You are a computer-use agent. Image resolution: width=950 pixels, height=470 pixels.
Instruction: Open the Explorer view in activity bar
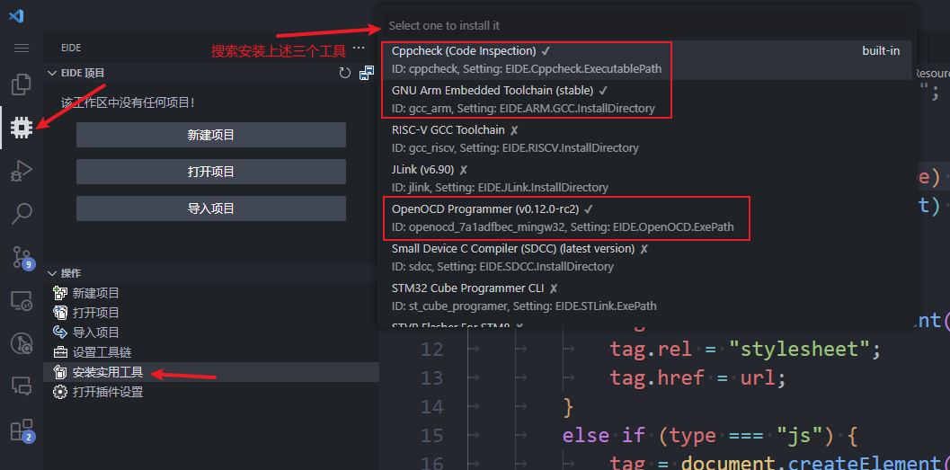pos(22,85)
